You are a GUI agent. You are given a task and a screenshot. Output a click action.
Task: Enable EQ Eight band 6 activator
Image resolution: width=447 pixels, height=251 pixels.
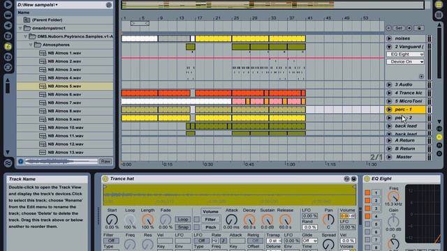tap(367, 232)
